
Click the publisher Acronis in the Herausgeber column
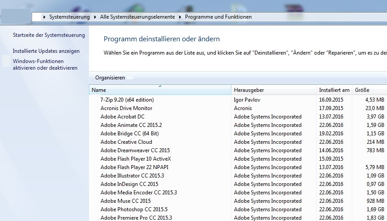242,108
